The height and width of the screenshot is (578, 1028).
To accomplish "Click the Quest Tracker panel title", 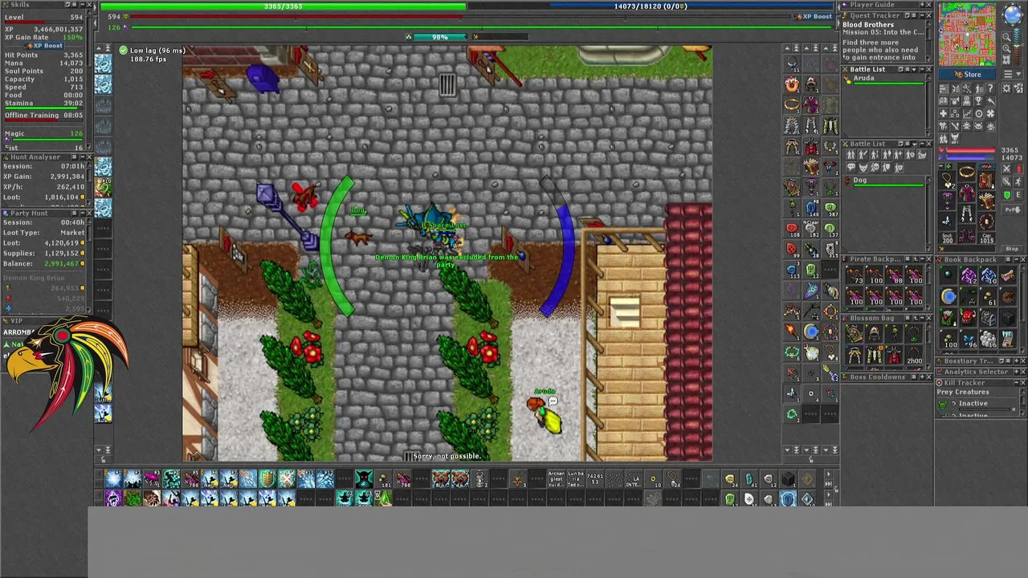I will click(875, 15).
